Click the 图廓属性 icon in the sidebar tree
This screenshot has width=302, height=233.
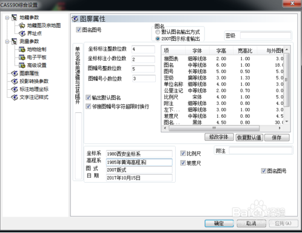tap(15, 73)
